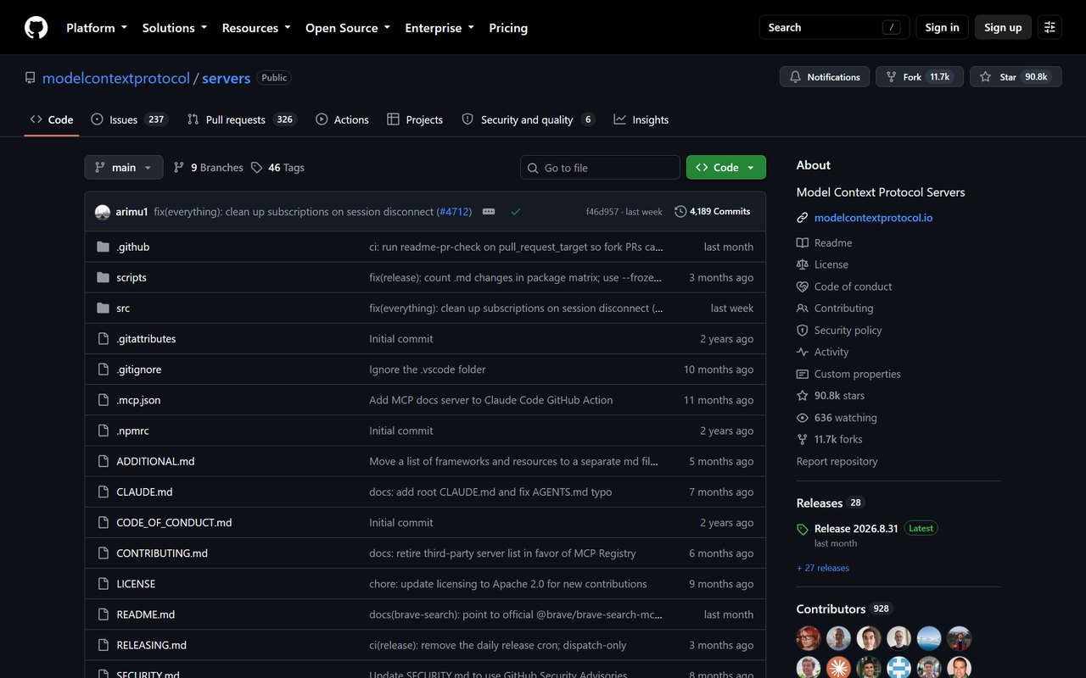
Task: Open the src folder
Action: tap(123, 308)
